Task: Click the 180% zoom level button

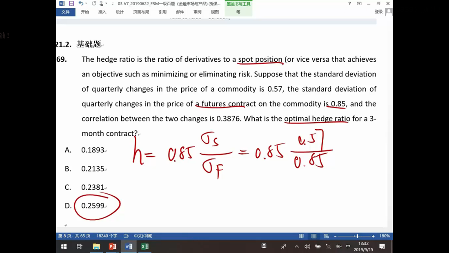Action: [385, 236]
